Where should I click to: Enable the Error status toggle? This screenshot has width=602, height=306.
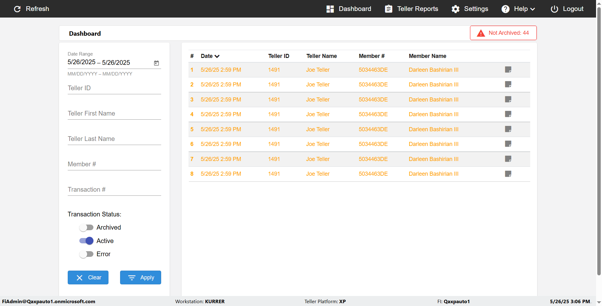coord(86,254)
